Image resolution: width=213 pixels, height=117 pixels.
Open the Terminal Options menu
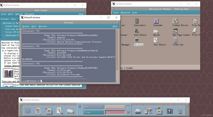pos(43,26)
